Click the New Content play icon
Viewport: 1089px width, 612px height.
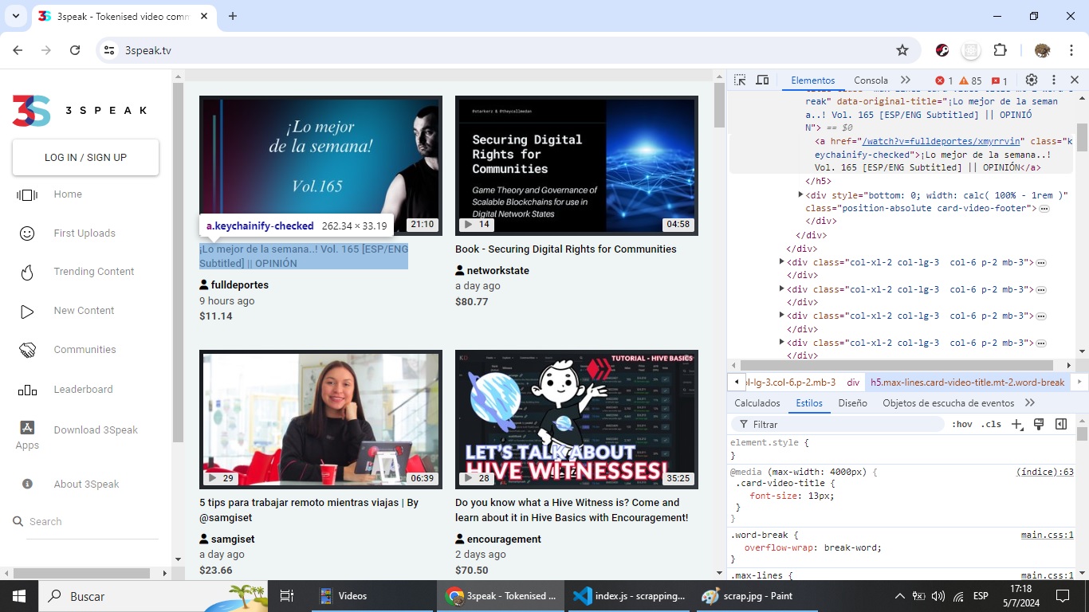point(27,311)
